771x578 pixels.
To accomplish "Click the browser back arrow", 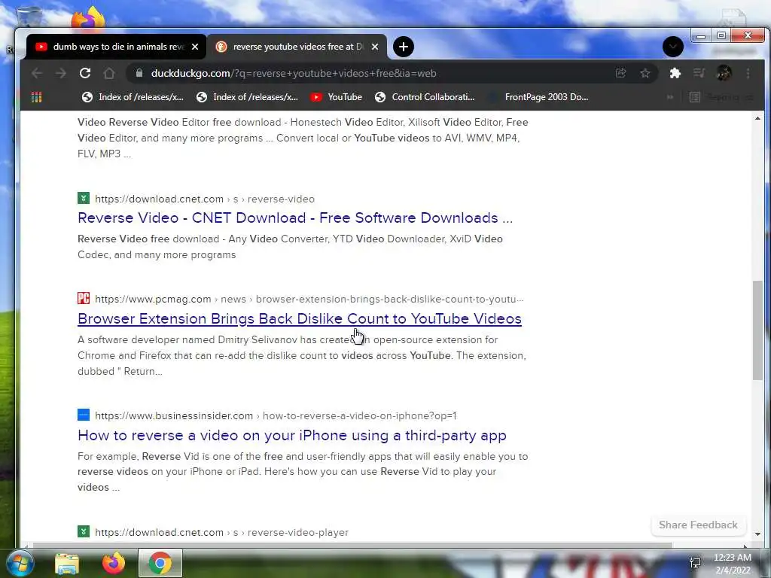I will click(x=37, y=73).
